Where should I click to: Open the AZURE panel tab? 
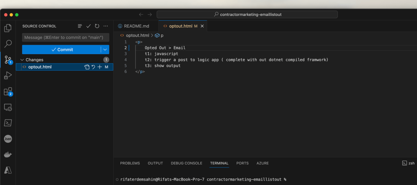(262, 163)
